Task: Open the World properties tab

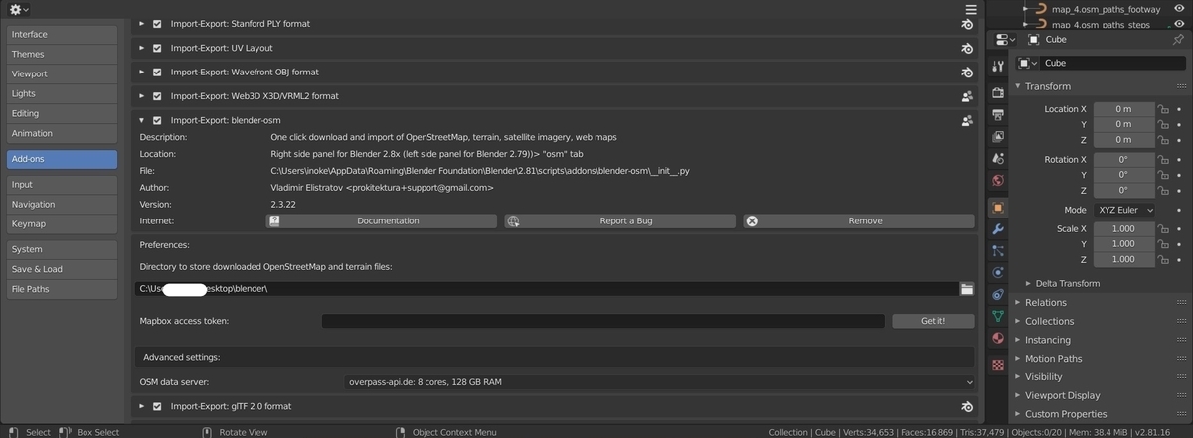Action: click(999, 181)
